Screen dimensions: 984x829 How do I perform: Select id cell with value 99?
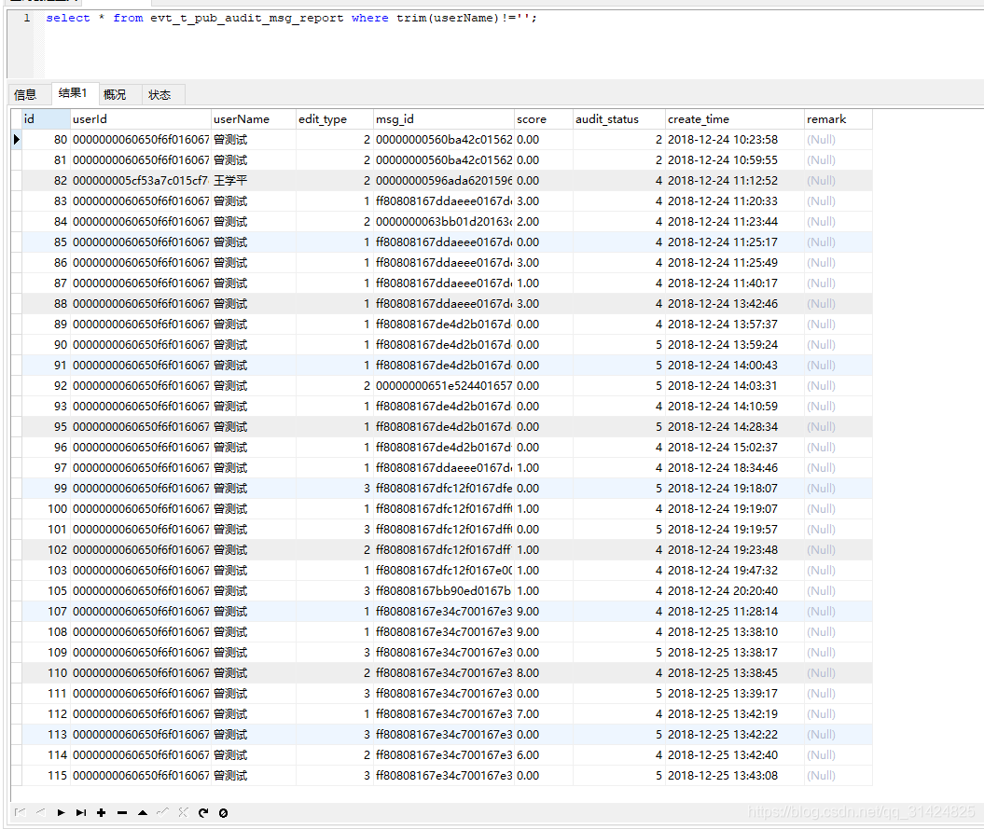[x=47, y=489]
